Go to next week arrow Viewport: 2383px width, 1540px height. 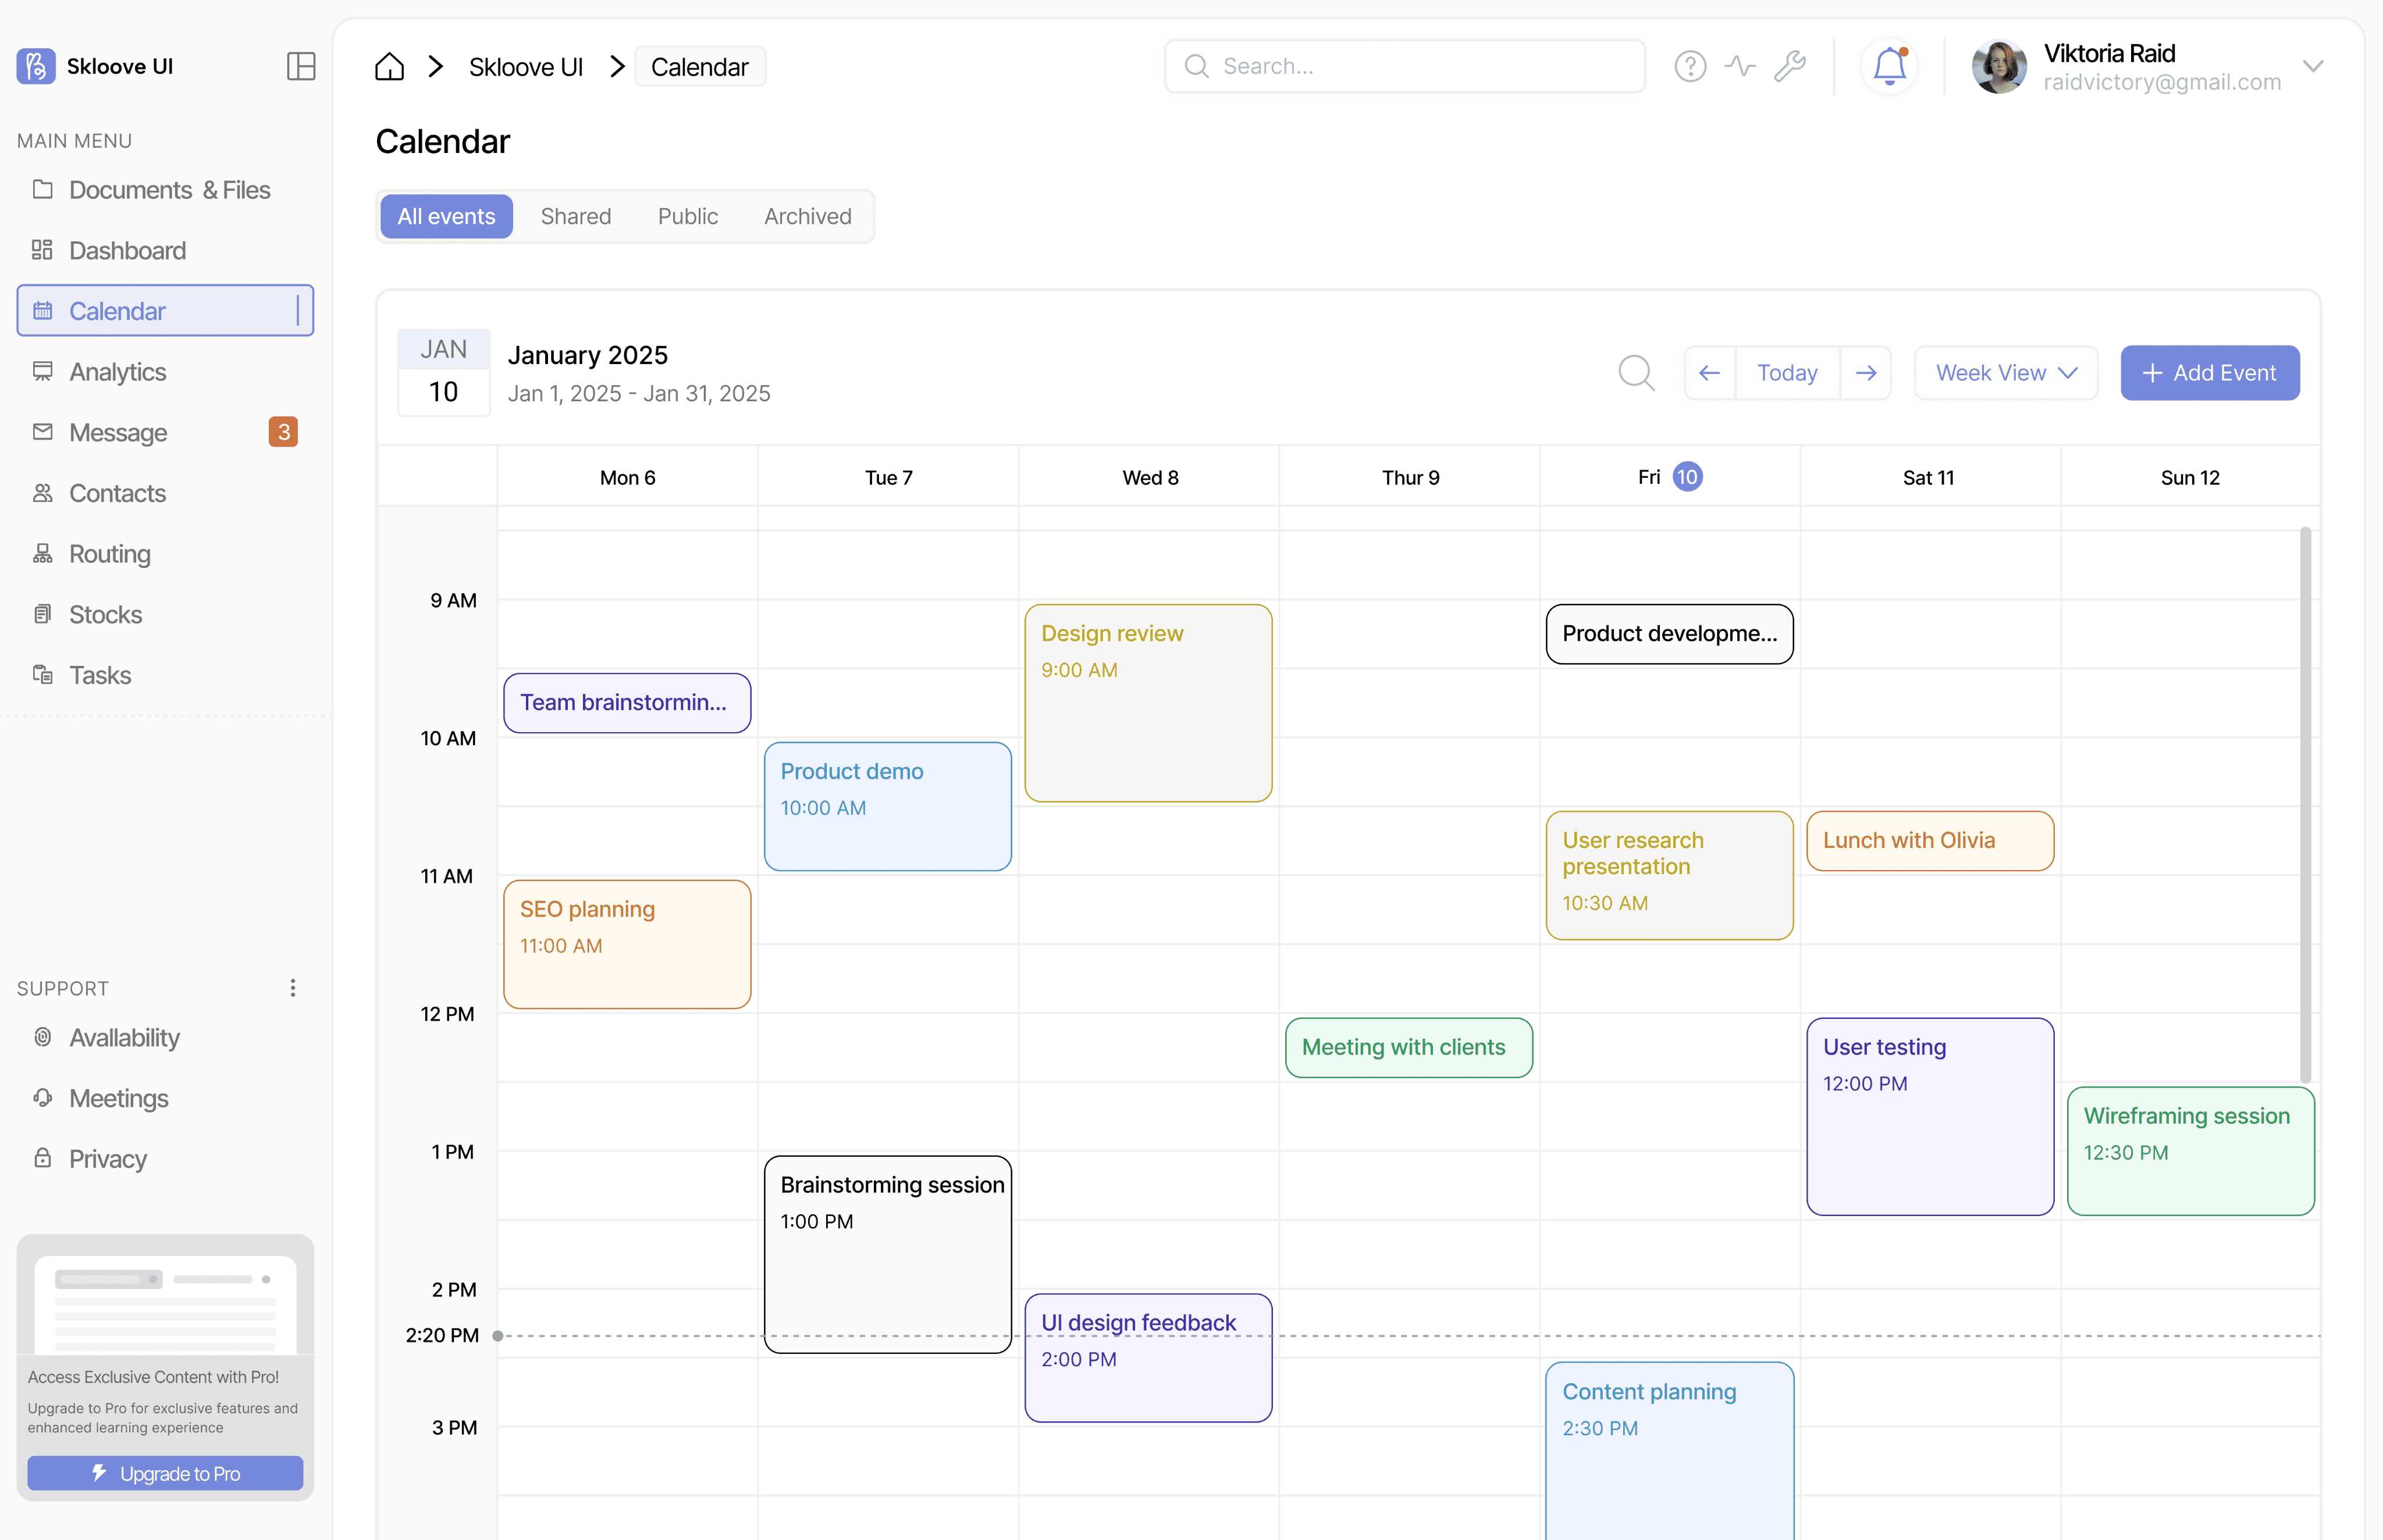pos(1866,373)
